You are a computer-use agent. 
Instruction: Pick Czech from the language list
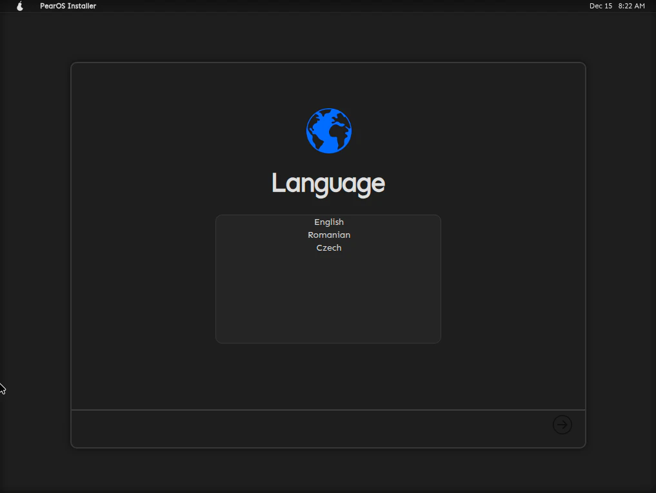328,248
